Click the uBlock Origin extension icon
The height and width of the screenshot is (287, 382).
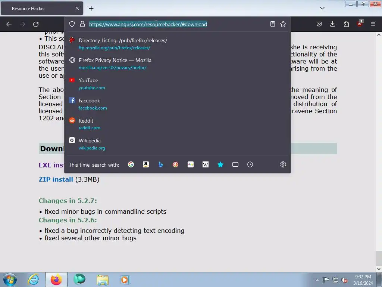(x=360, y=24)
